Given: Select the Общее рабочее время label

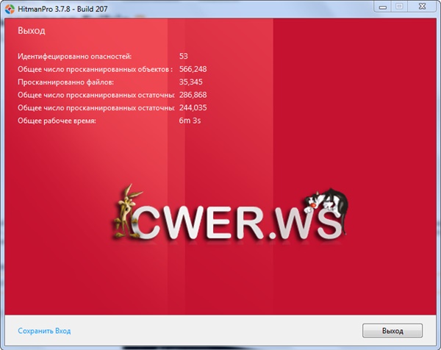Looking at the screenshot, I should pos(58,121).
